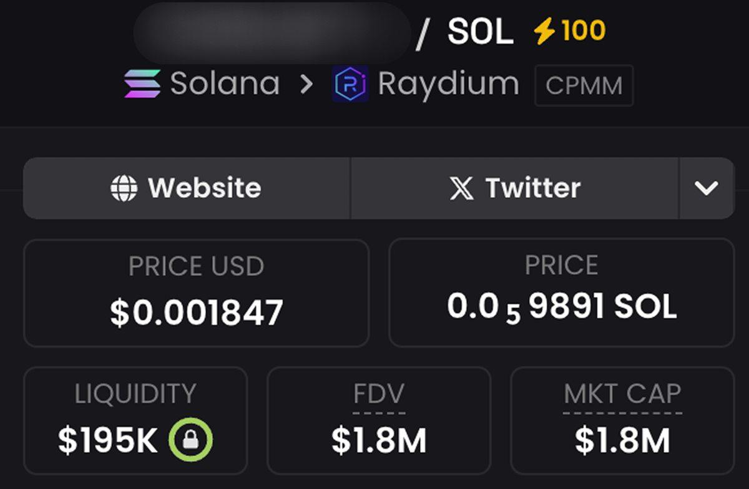Click the X logo on Twitter button

click(x=462, y=188)
